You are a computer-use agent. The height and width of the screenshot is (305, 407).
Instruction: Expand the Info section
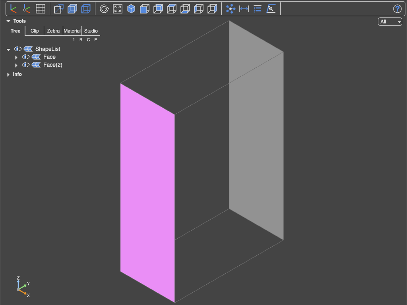point(8,74)
